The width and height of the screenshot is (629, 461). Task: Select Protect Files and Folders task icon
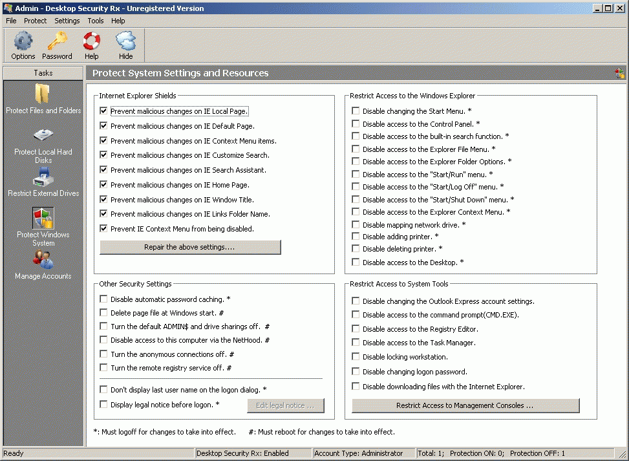43,93
